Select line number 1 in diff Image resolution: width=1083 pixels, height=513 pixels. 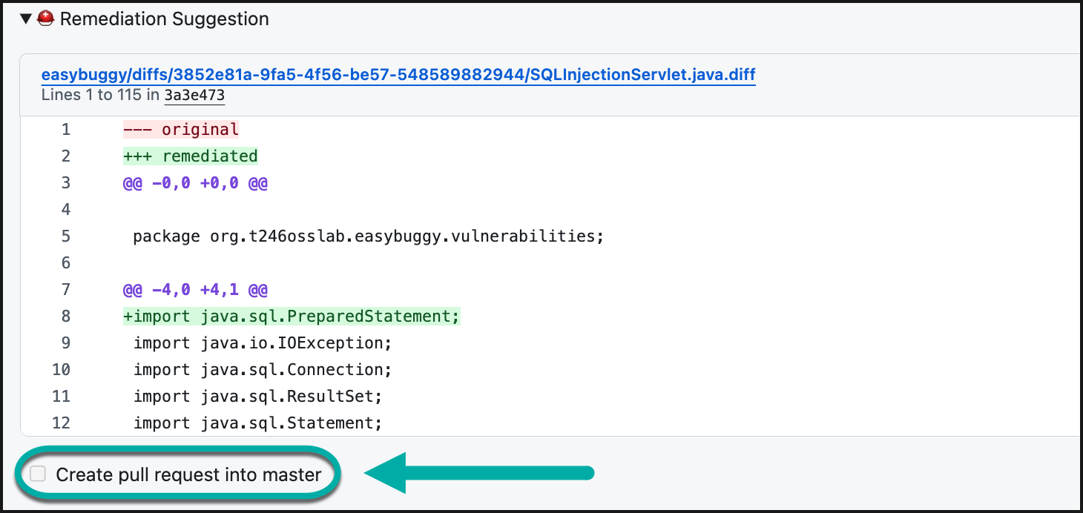pyautogui.click(x=66, y=130)
